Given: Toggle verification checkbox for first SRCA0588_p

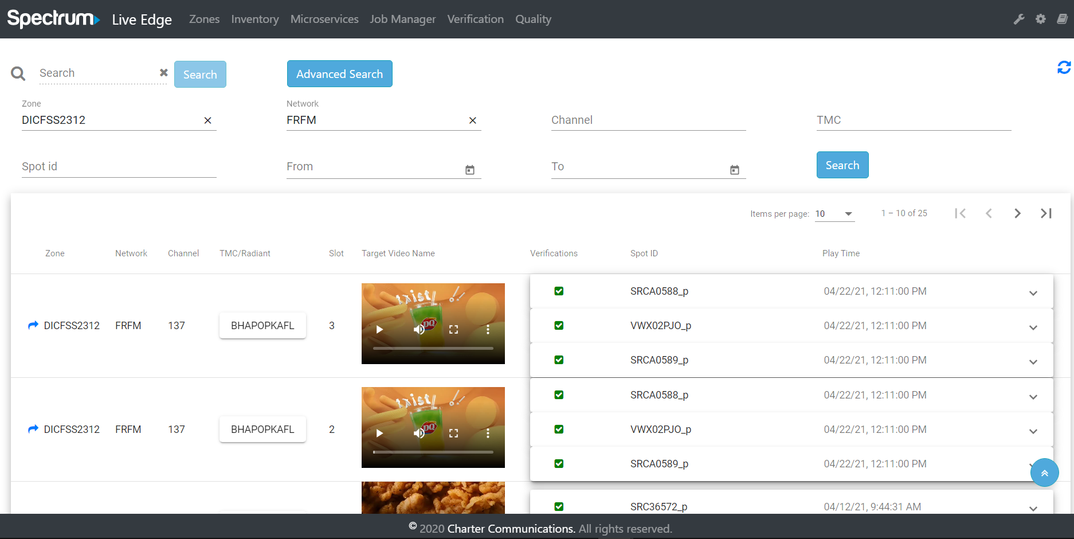Looking at the screenshot, I should point(559,291).
